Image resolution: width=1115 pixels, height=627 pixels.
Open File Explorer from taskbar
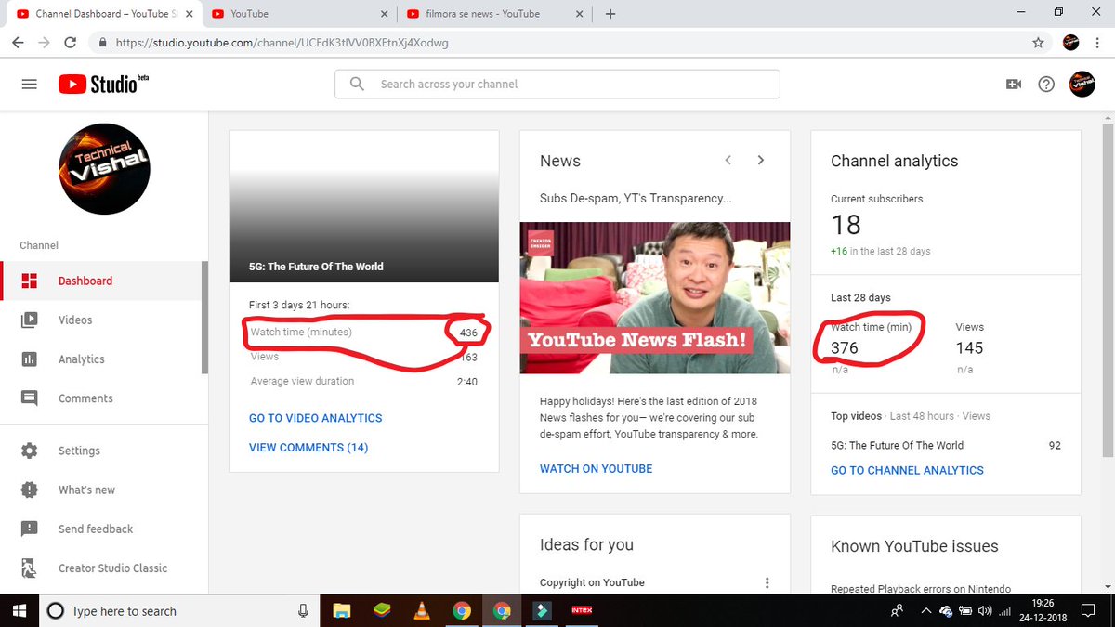[x=342, y=610]
